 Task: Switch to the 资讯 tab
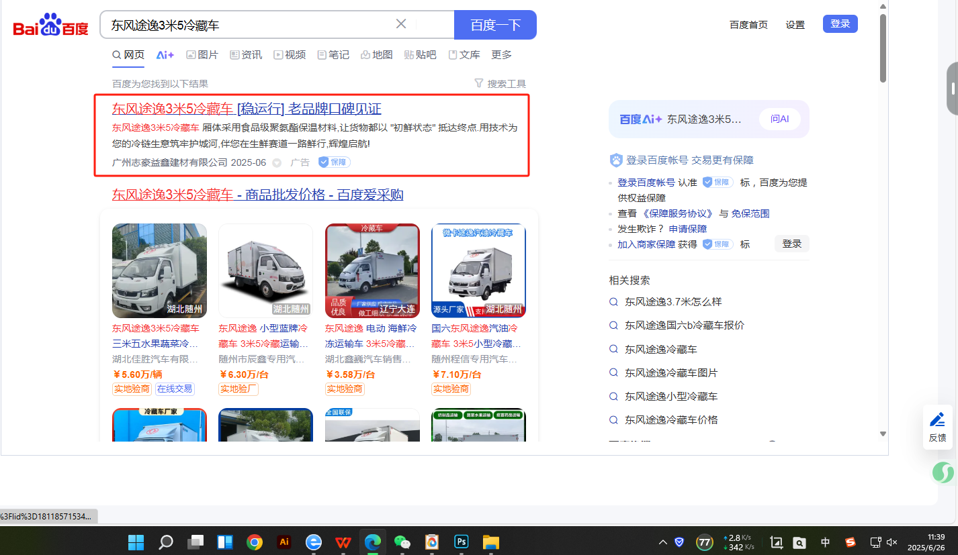pos(246,55)
